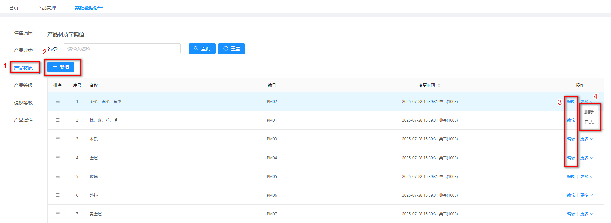Select 日志 from the open dropdown menu

589,122
